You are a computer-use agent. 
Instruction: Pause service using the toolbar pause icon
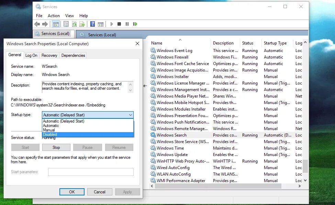(x=127, y=24)
